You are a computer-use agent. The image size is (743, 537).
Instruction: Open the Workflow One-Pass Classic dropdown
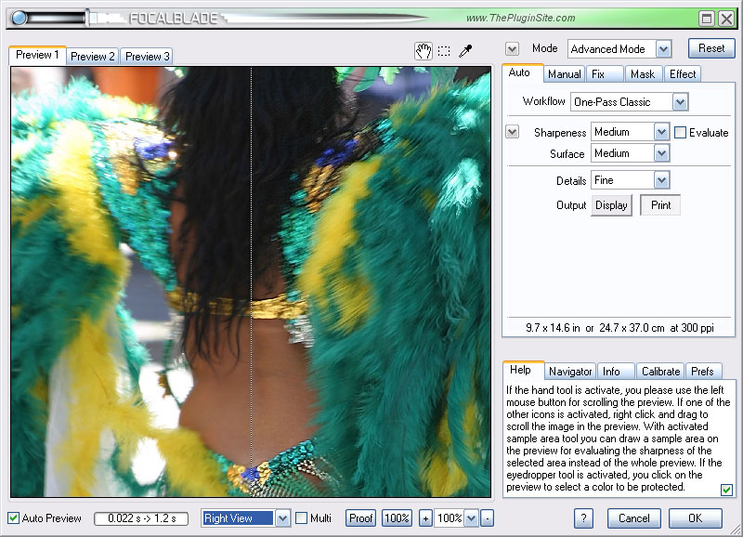click(680, 101)
